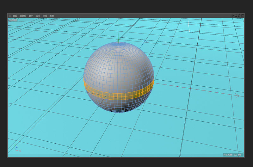Click the dolly camera zoom arrow icon
253x167 pixels.
point(236,15)
